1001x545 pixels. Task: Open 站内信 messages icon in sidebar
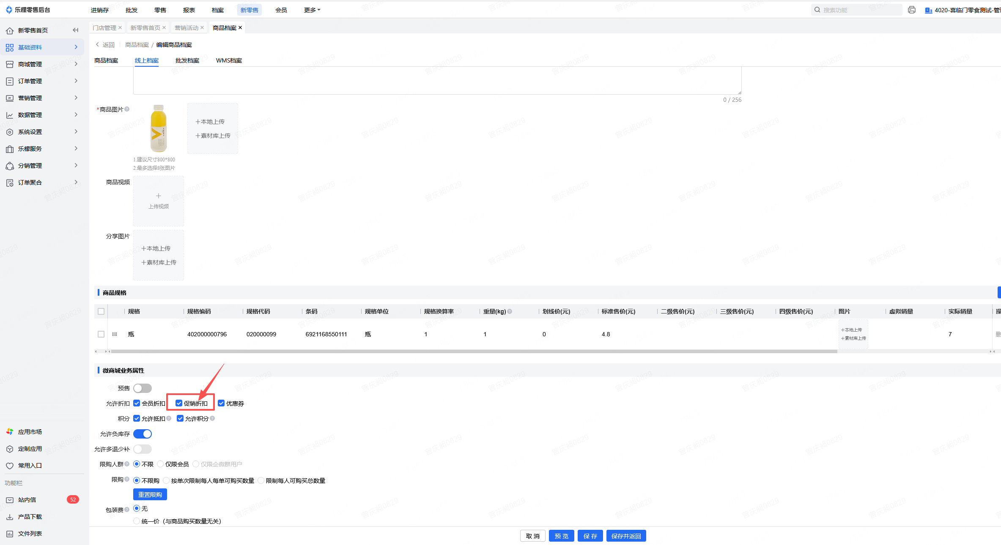click(x=10, y=500)
